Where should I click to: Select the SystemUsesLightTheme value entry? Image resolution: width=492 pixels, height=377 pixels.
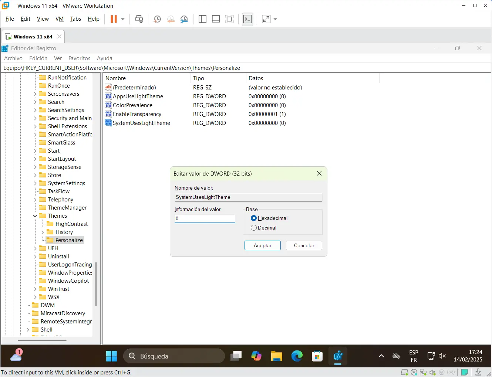pyautogui.click(x=141, y=123)
